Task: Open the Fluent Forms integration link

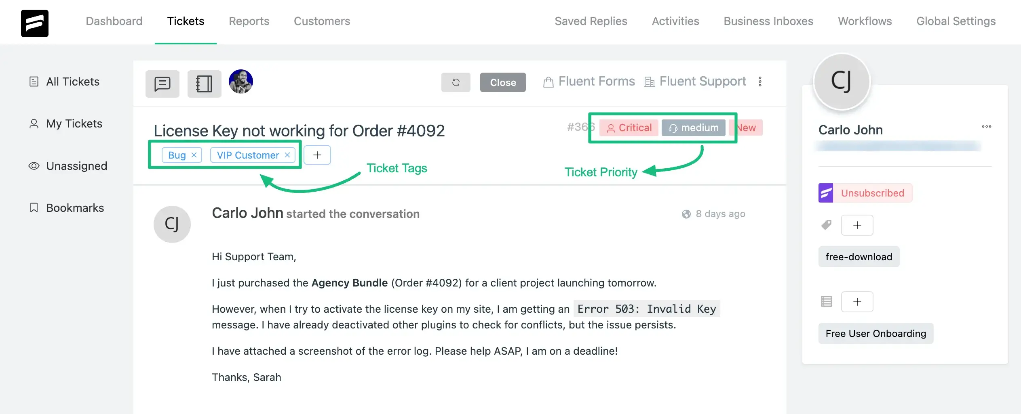Action: (x=589, y=81)
